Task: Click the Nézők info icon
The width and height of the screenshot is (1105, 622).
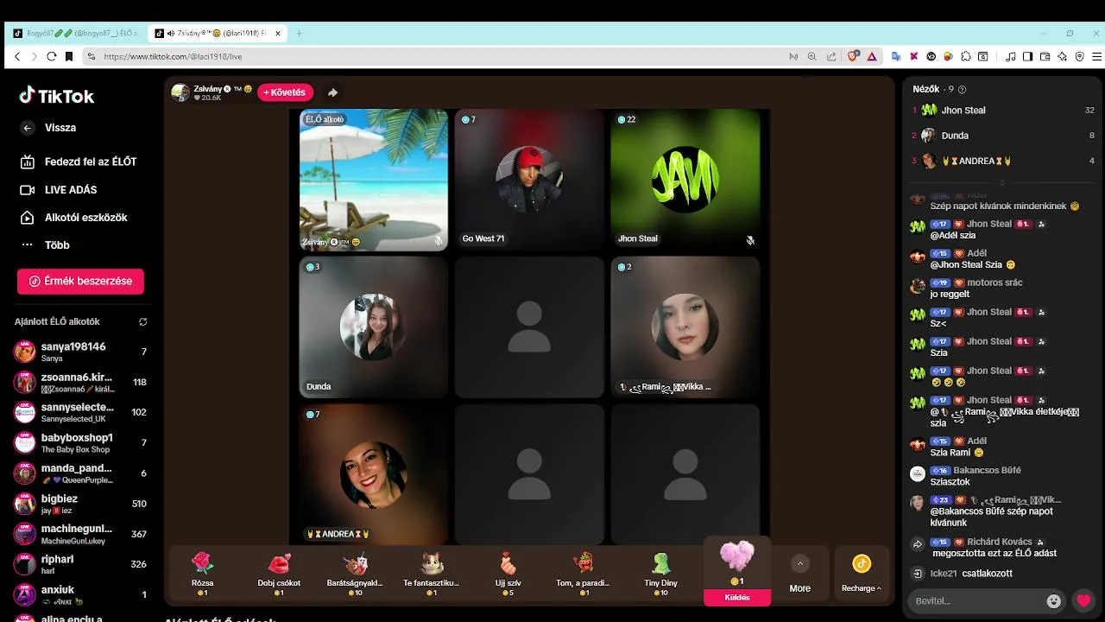Action: (963, 89)
